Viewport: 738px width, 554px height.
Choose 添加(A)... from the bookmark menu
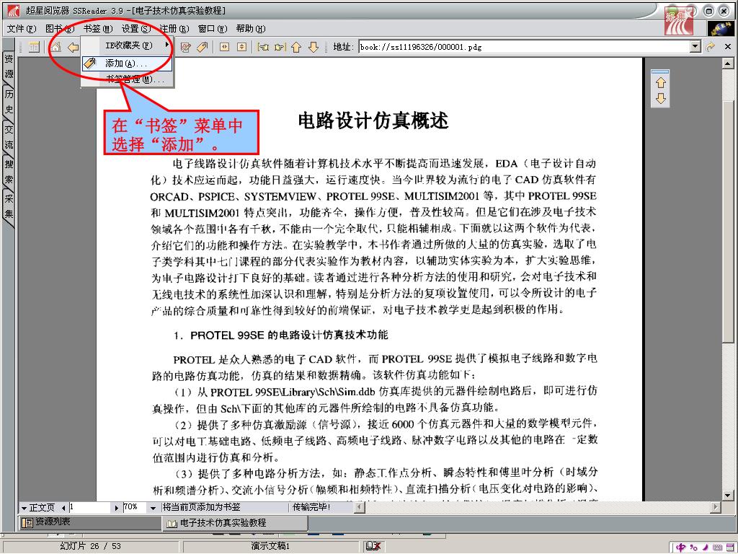(127, 63)
